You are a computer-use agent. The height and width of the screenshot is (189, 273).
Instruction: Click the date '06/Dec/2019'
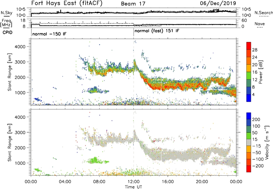point(218,3)
